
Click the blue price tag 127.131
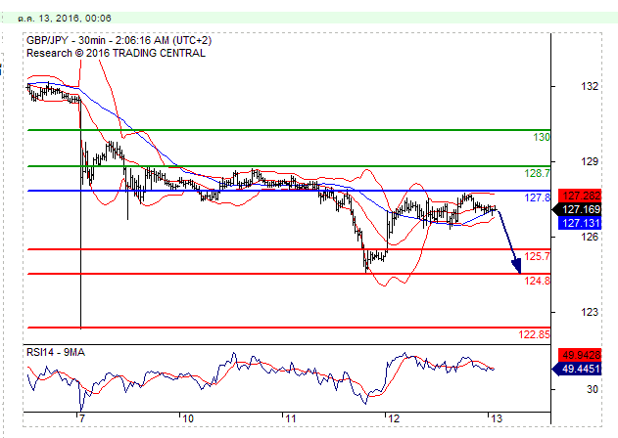pos(580,223)
